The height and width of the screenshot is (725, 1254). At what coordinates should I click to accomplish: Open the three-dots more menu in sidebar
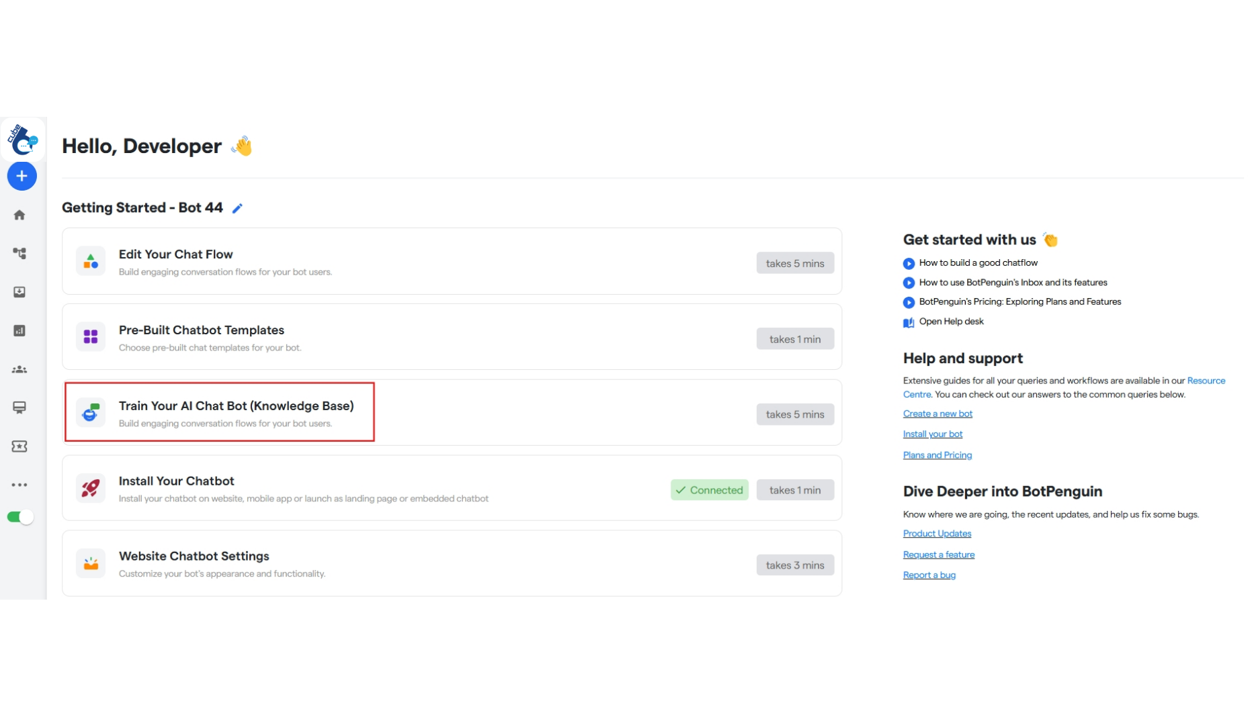(x=19, y=485)
